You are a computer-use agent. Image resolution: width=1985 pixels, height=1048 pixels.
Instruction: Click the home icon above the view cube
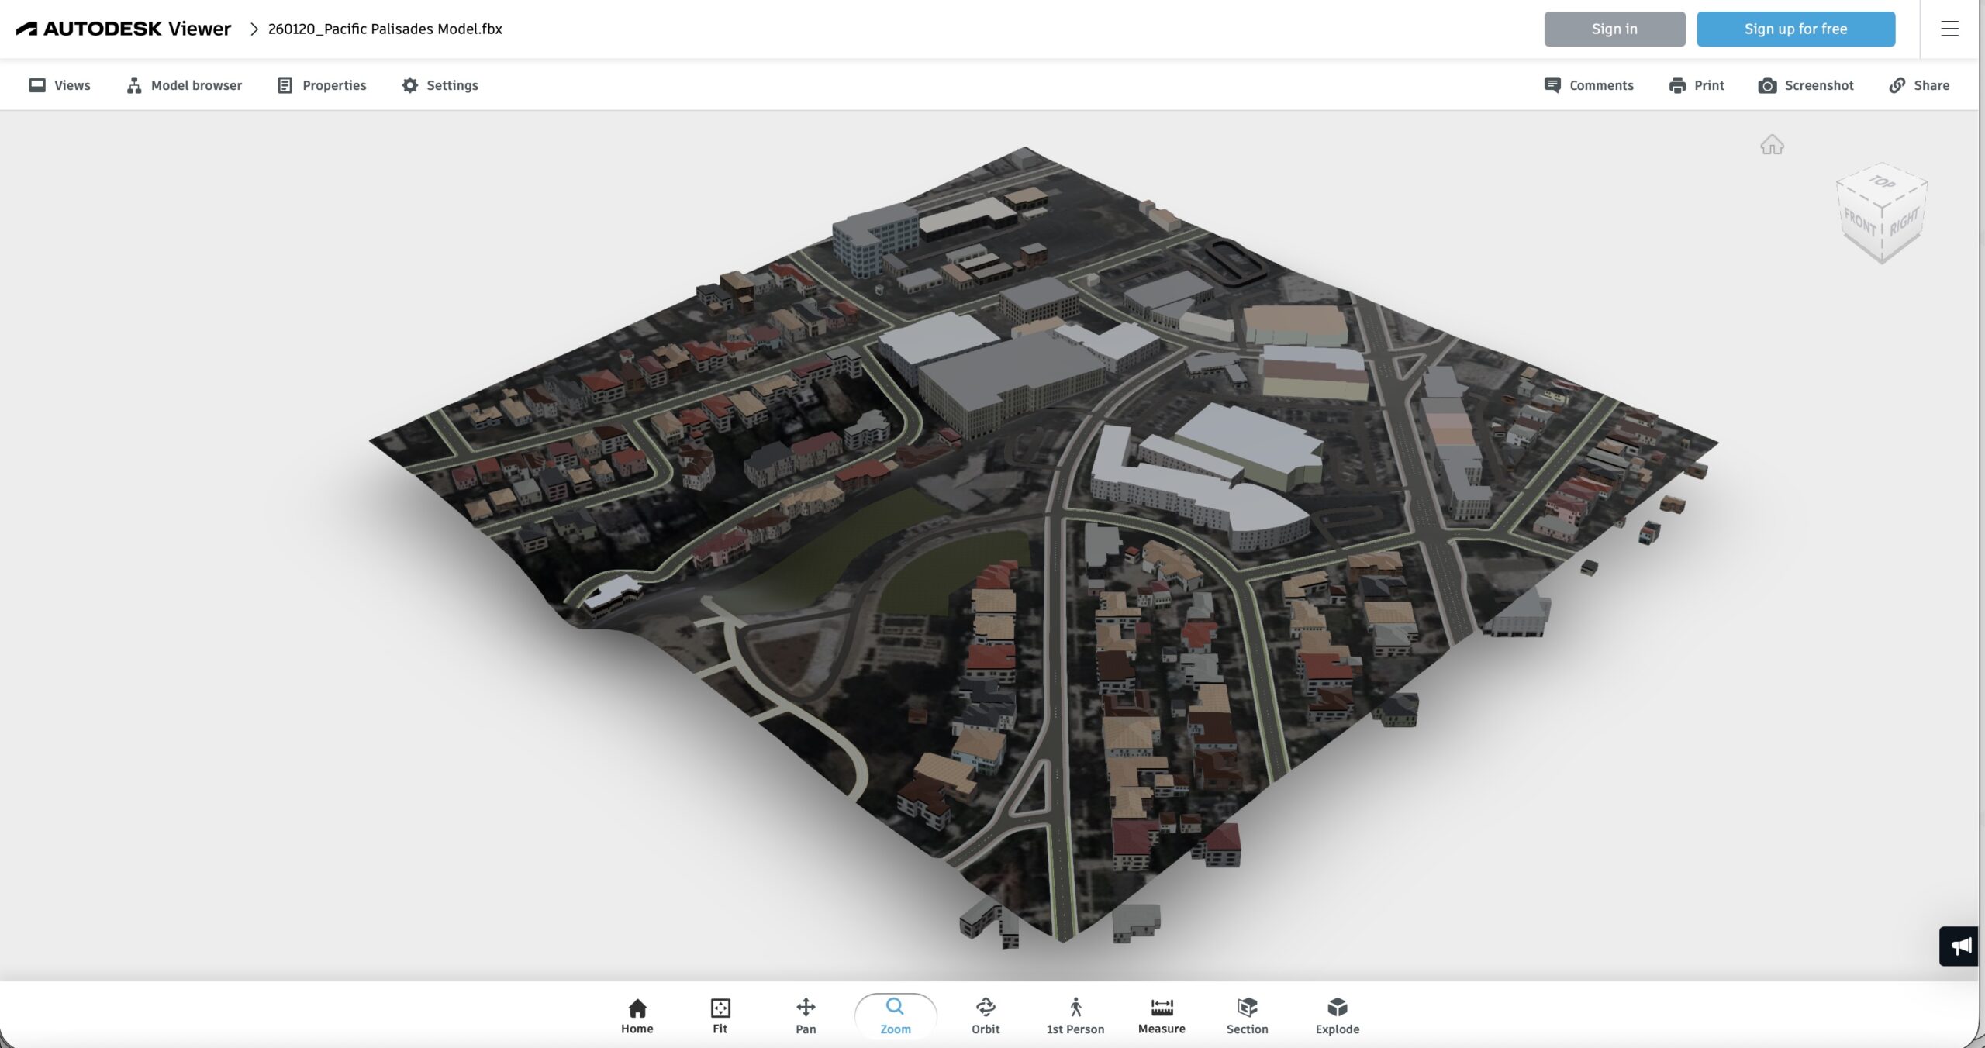click(1772, 145)
